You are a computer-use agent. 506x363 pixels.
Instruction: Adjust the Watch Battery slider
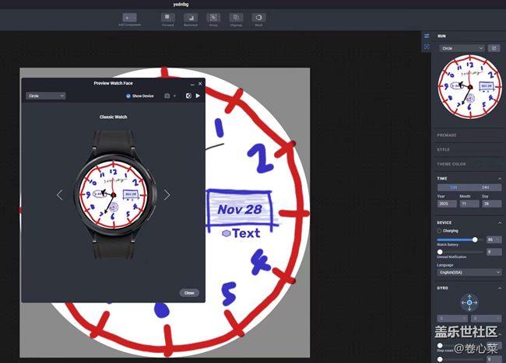pyautogui.click(x=475, y=239)
